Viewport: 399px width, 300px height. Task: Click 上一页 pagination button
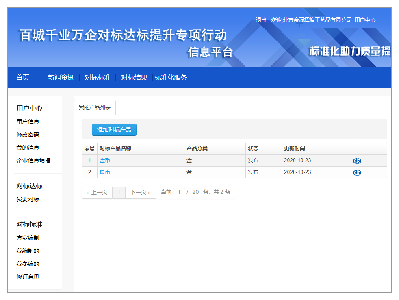[97, 192]
